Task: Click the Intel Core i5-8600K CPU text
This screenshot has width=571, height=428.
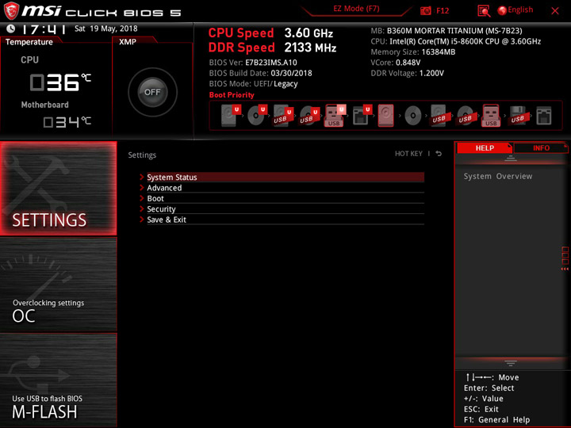Action: click(x=465, y=41)
